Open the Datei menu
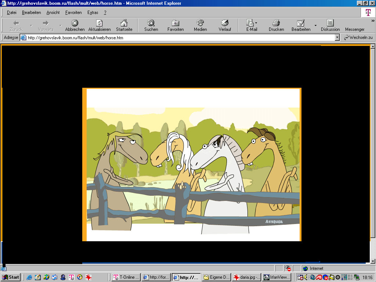The width and height of the screenshot is (376, 282). [11, 12]
